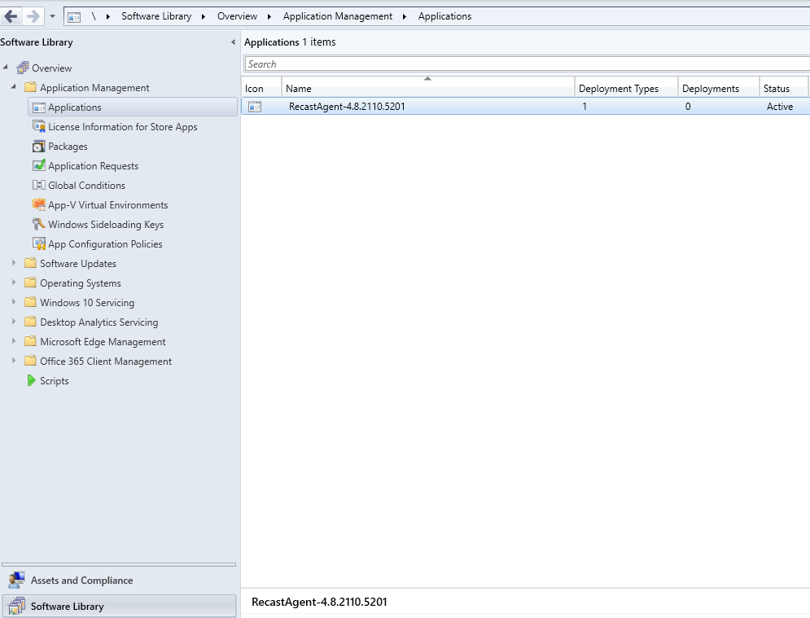810x618 pixels.
Task: Click the Windows 10 Servicing folder icon
Action: [x=30, y=302]
